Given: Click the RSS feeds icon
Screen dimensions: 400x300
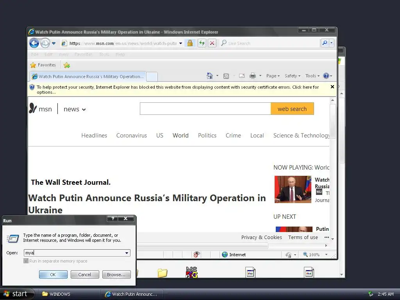Looking at the screenshot, I should click(x=226, y=76).
